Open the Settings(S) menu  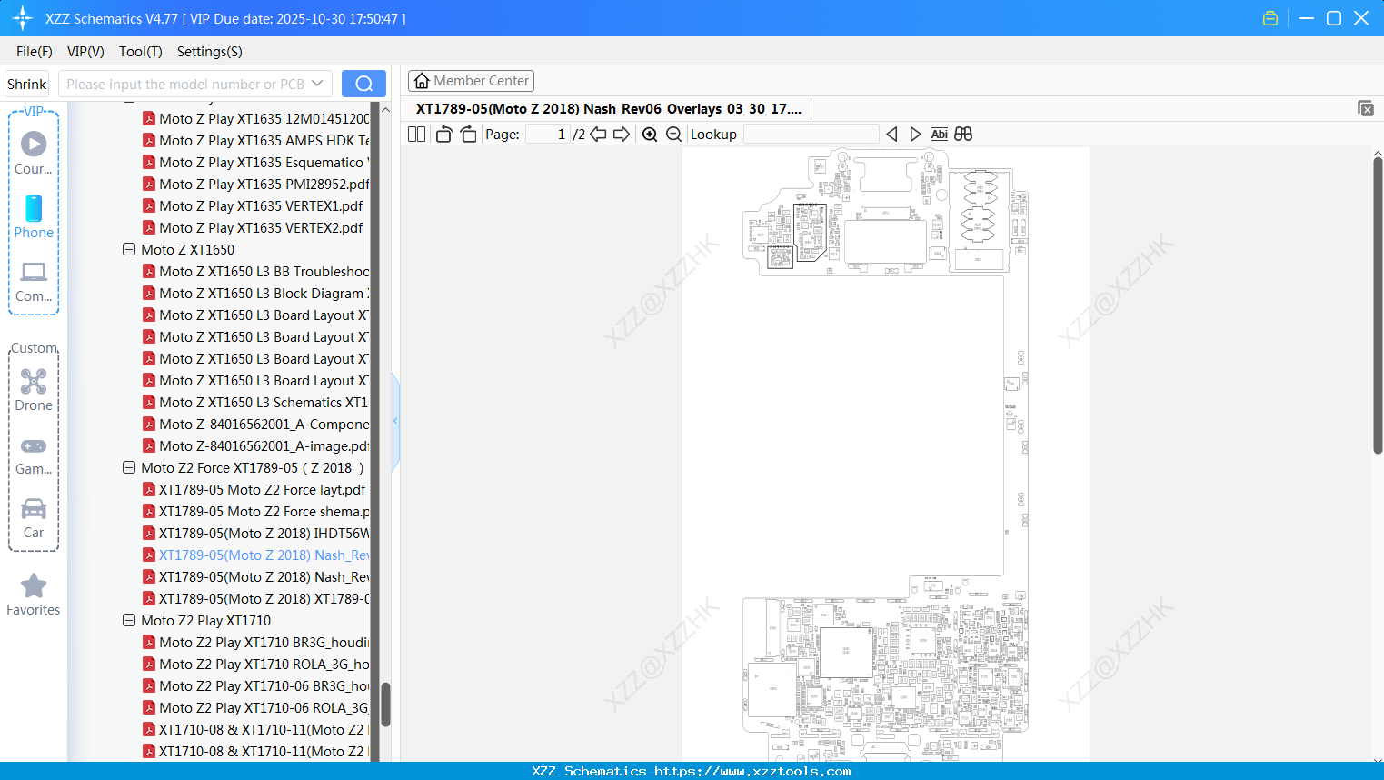point(210,52)
